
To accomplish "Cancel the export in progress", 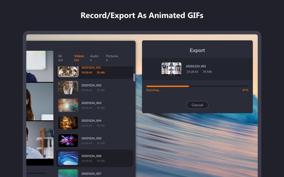I will tap(197, 105).
